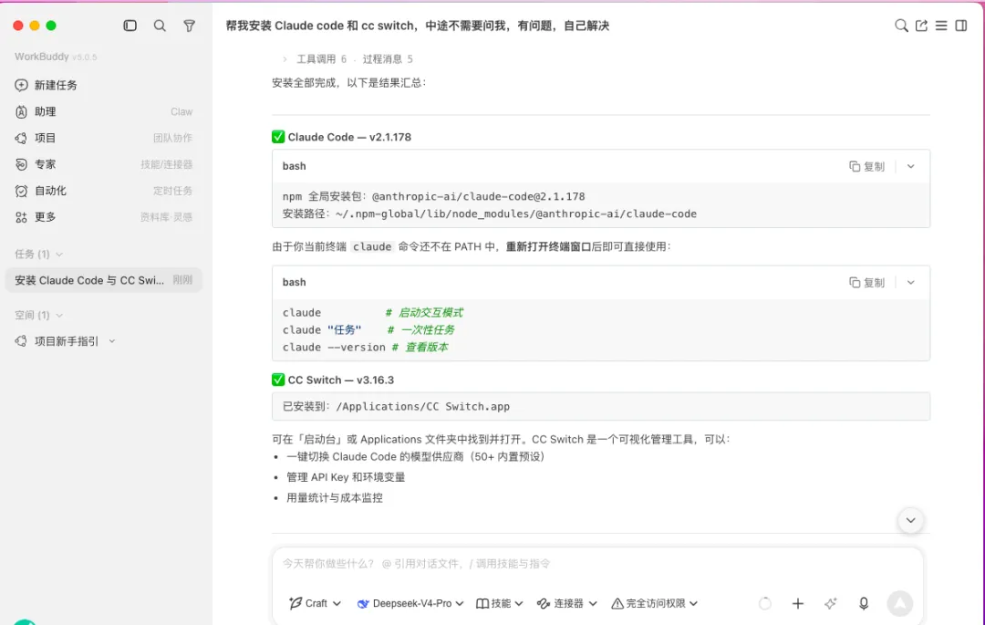
Task: Copy the claude commands code block
Action: click(x=867, y=283)
